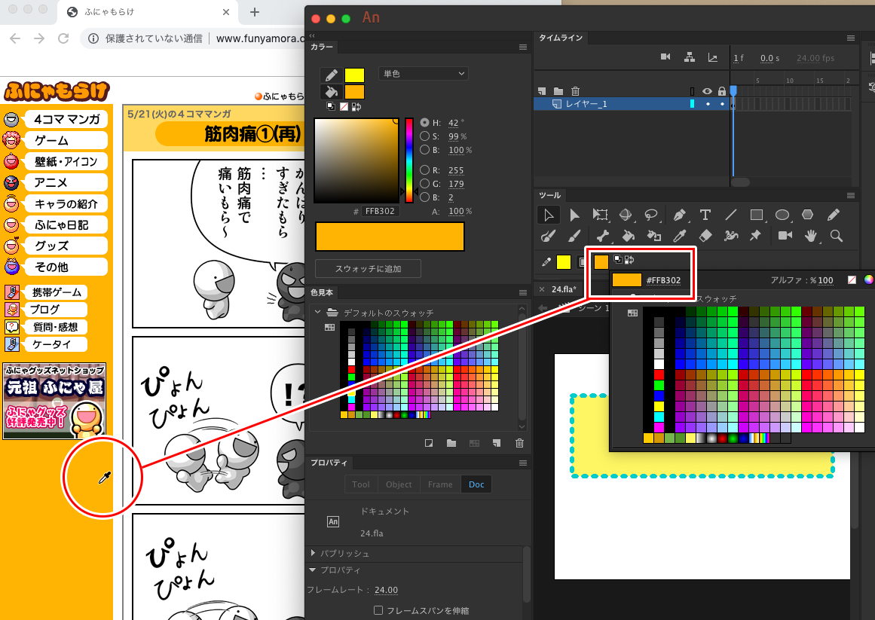Select the Eyedropper tool in Tools panel
Viewport: 875px width, 620px height.
(x=679, y=236)
